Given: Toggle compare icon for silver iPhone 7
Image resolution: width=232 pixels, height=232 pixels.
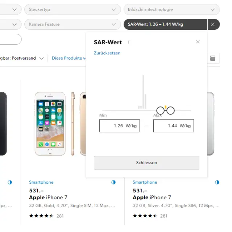Looking at the screenshot, I should (x=217, y=182).
